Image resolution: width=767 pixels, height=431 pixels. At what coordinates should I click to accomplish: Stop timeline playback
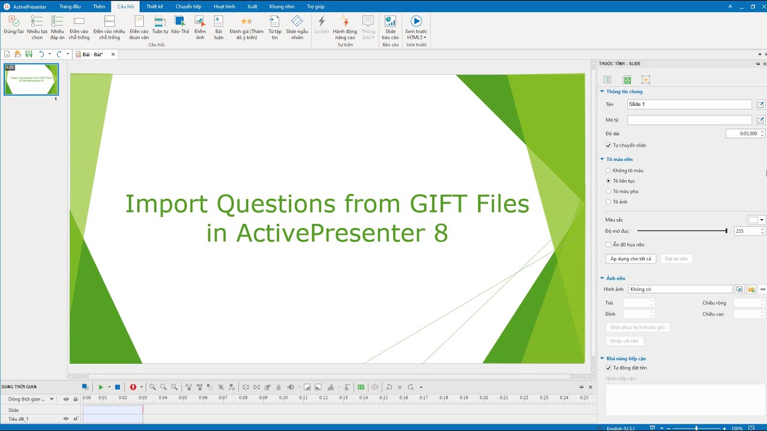point(117,387)
